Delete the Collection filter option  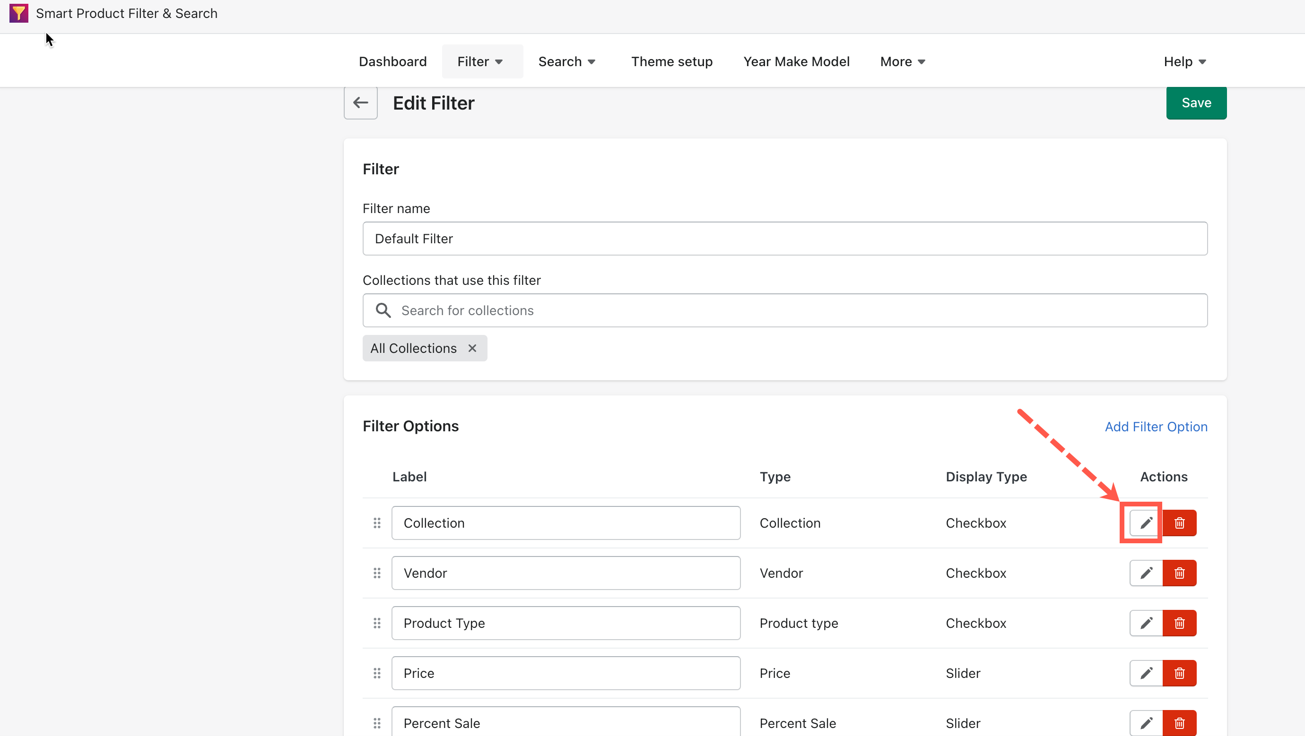tap(1179, 522)
